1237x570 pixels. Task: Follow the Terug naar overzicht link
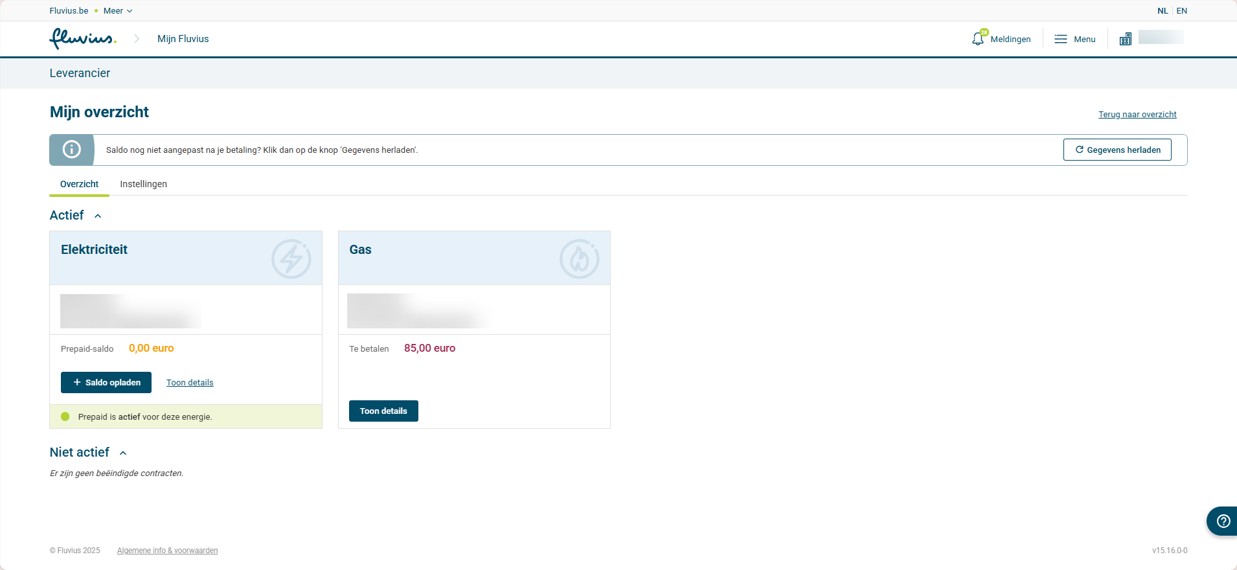[x=1137, y=115]
